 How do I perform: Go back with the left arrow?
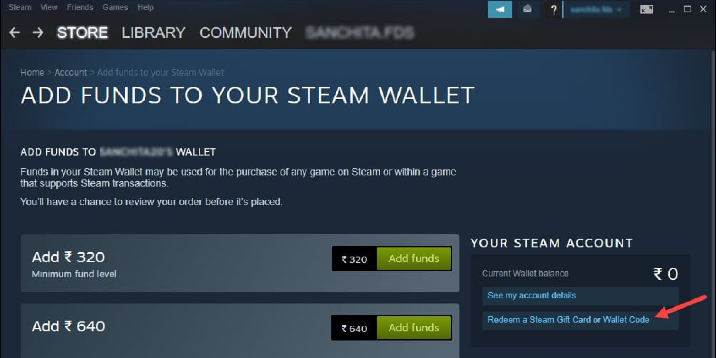point(14,32)
